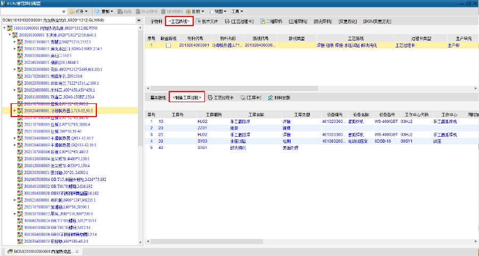479x256 pixels.
Task: Open the [工序卡] tab in lower panel
Action: [x=250, y=98]
